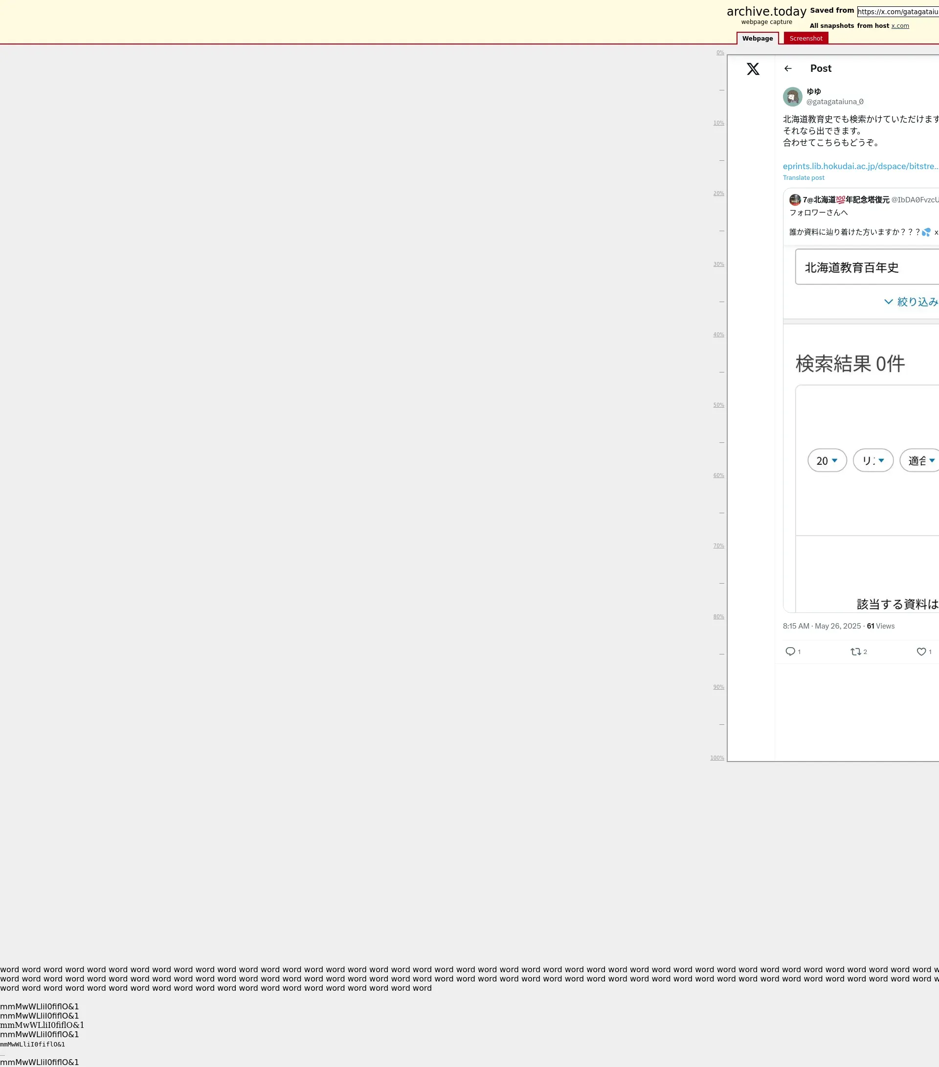Open the @gatagataiuna_0 handle
Viewport: 939px width, 1067px height.
click(x=834, y=102)
